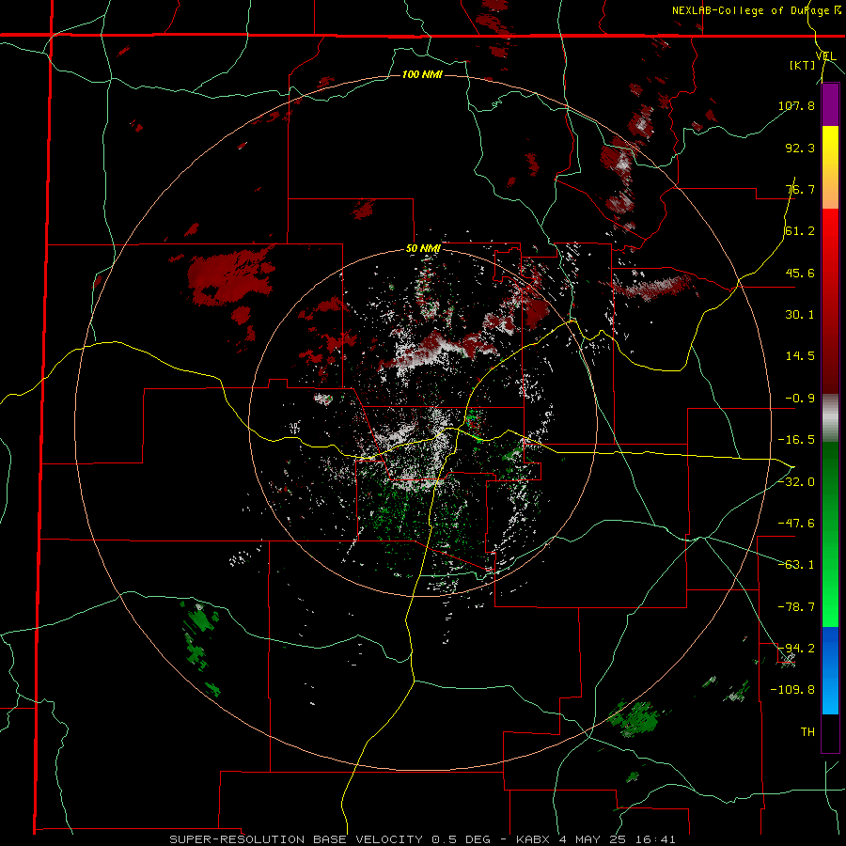Click the purple segment of velocity color bar
Screen dimensions: 846x846
tap(830, 104)
